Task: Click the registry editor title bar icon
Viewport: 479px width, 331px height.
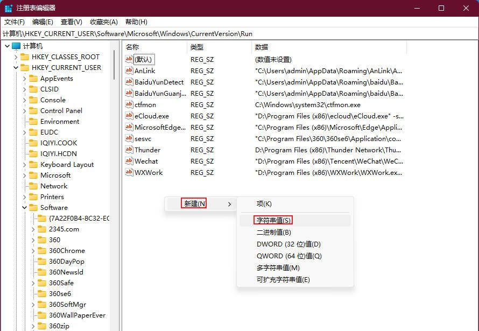Action: tap(8, 8)
